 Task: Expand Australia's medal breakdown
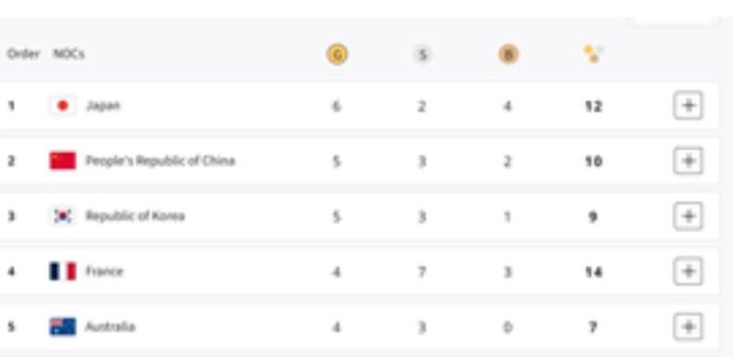[687, 326]
